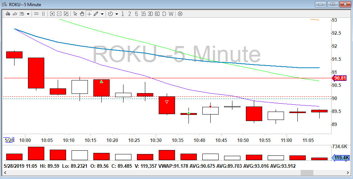Screen dimensions: 353x179
Task: Click the AVG:89.703 status value
Action: pos(229,166)
